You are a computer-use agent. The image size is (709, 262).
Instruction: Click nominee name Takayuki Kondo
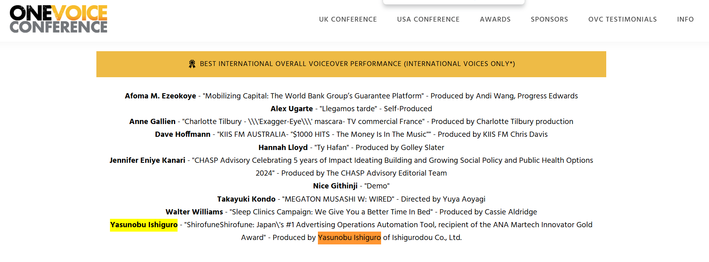246,199
